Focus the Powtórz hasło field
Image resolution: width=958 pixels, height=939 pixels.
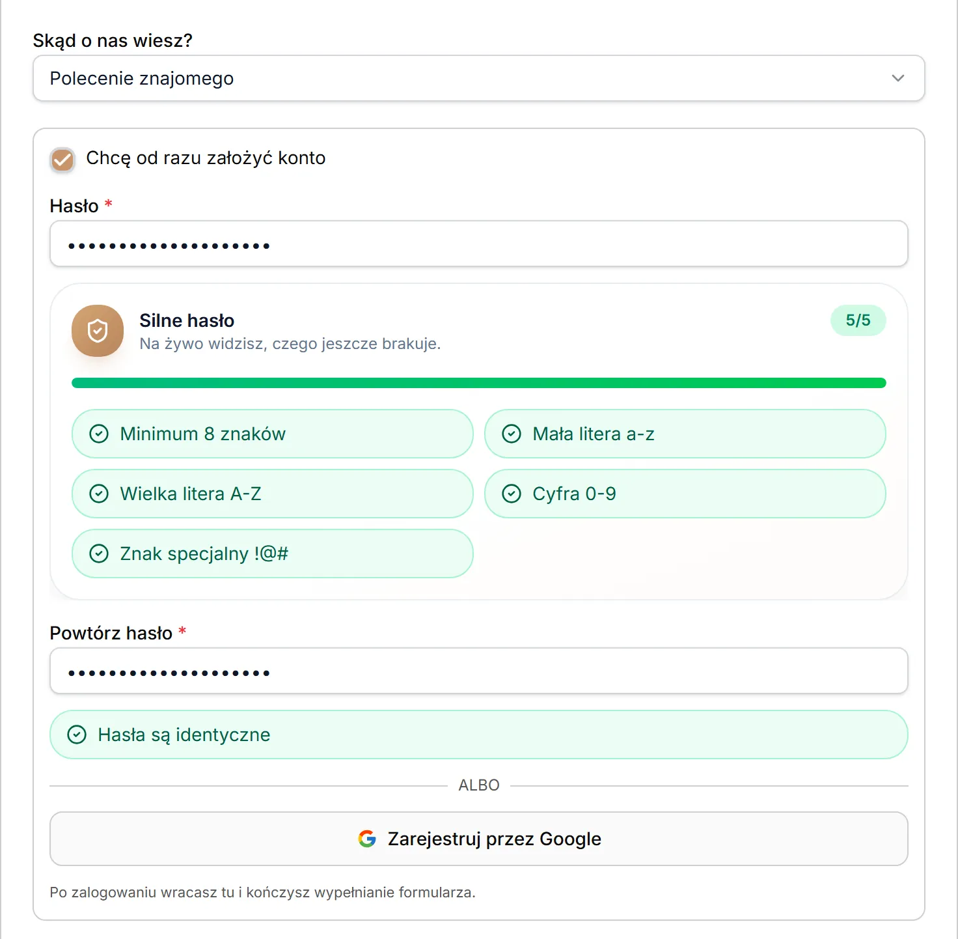click(x=479, y=671)
